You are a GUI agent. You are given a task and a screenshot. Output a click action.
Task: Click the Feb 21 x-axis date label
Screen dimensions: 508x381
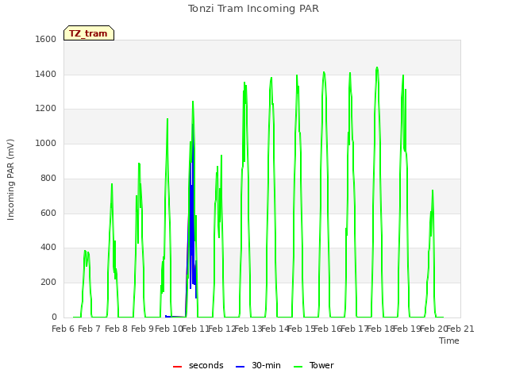(x=460, y=329)
